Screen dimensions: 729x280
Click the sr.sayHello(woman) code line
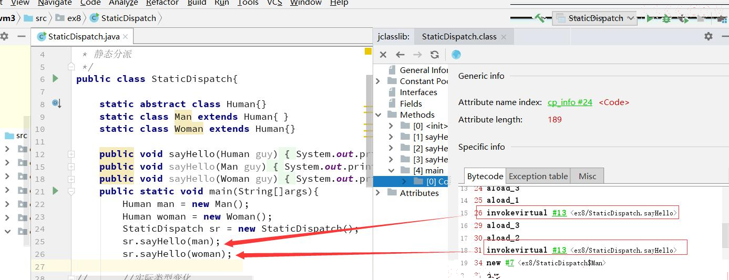click(x=177, y=254)
